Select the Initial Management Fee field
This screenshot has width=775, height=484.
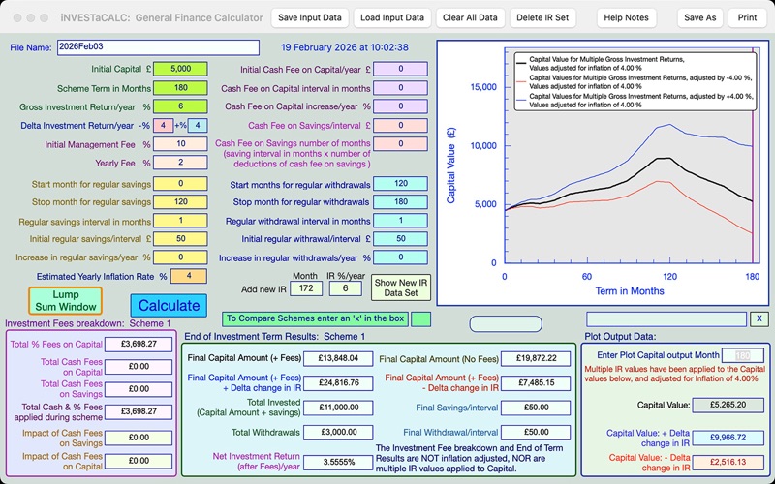click(180, 143)
